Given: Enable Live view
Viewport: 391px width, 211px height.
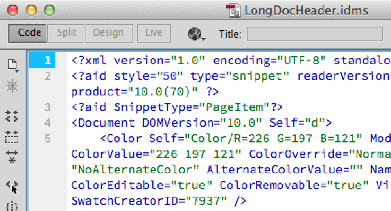Looking at the screenshot, I should pyautogui.click(x=154, y=33).
